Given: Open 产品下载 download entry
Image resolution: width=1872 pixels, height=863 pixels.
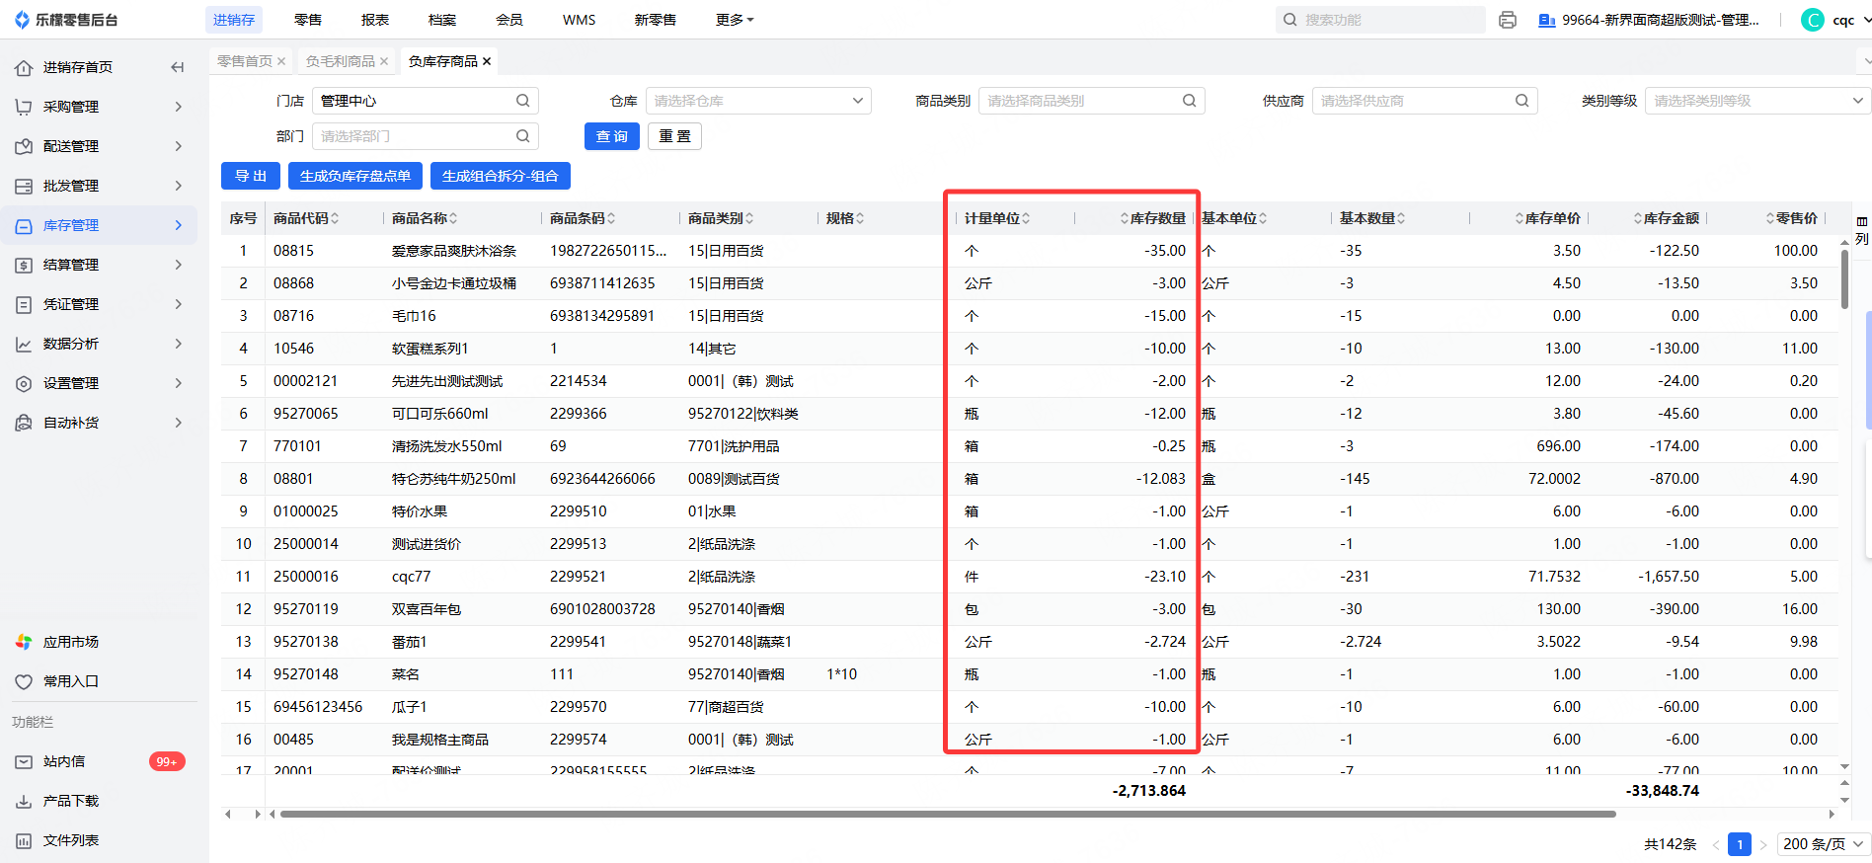Looking at the screenshot, I should (x=70, y=801).
